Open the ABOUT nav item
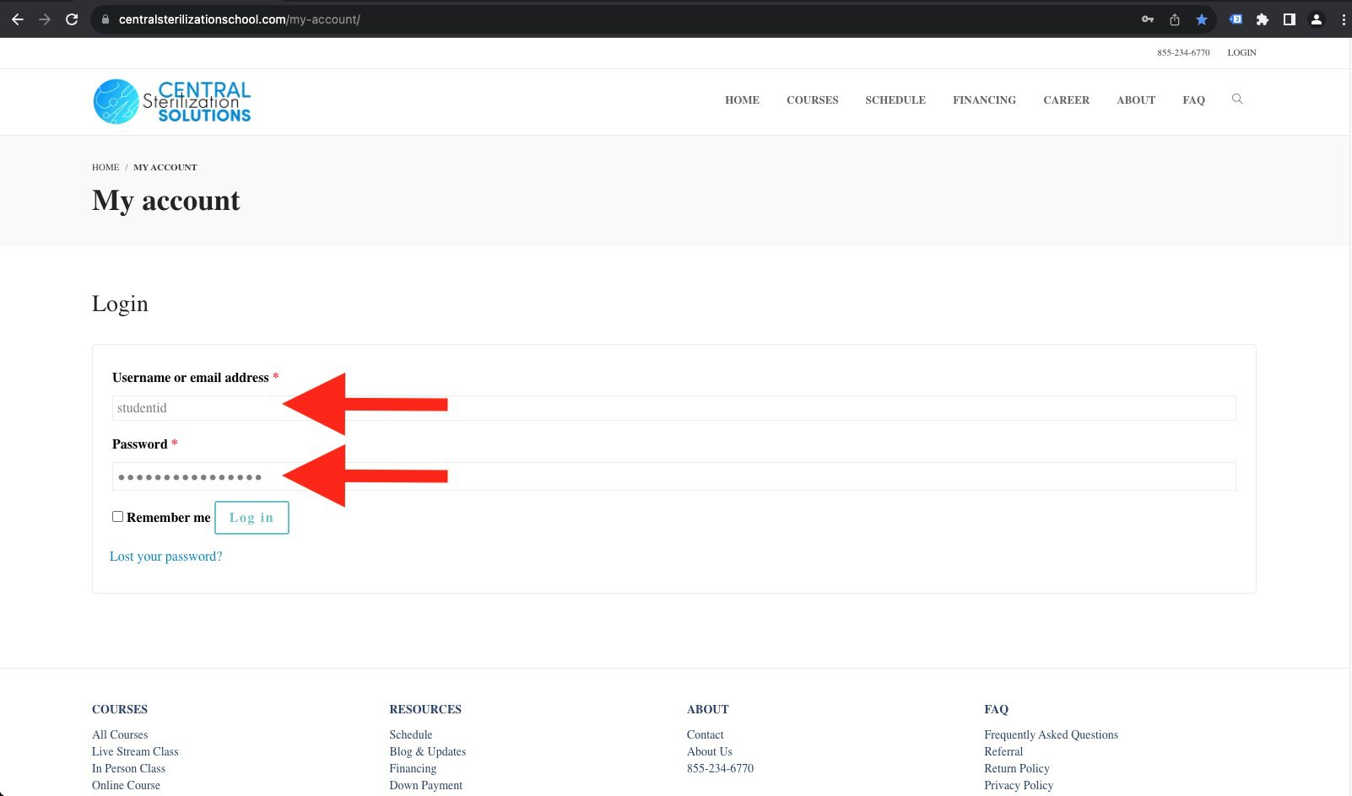Viewport: 1352px width, 796px height. [1136, 99]
